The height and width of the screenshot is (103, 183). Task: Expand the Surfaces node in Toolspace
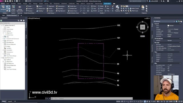point(3,31)
